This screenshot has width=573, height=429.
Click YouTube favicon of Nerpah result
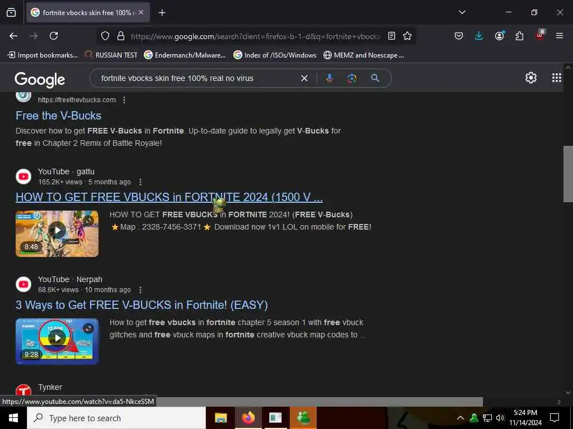[24, 284]
